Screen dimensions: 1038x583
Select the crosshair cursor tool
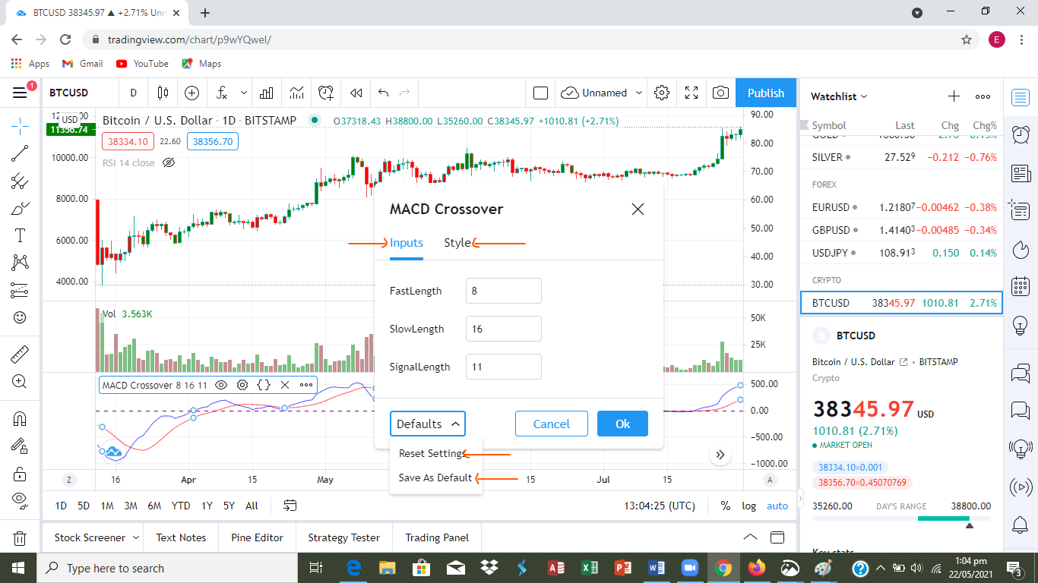click(20, 126)
